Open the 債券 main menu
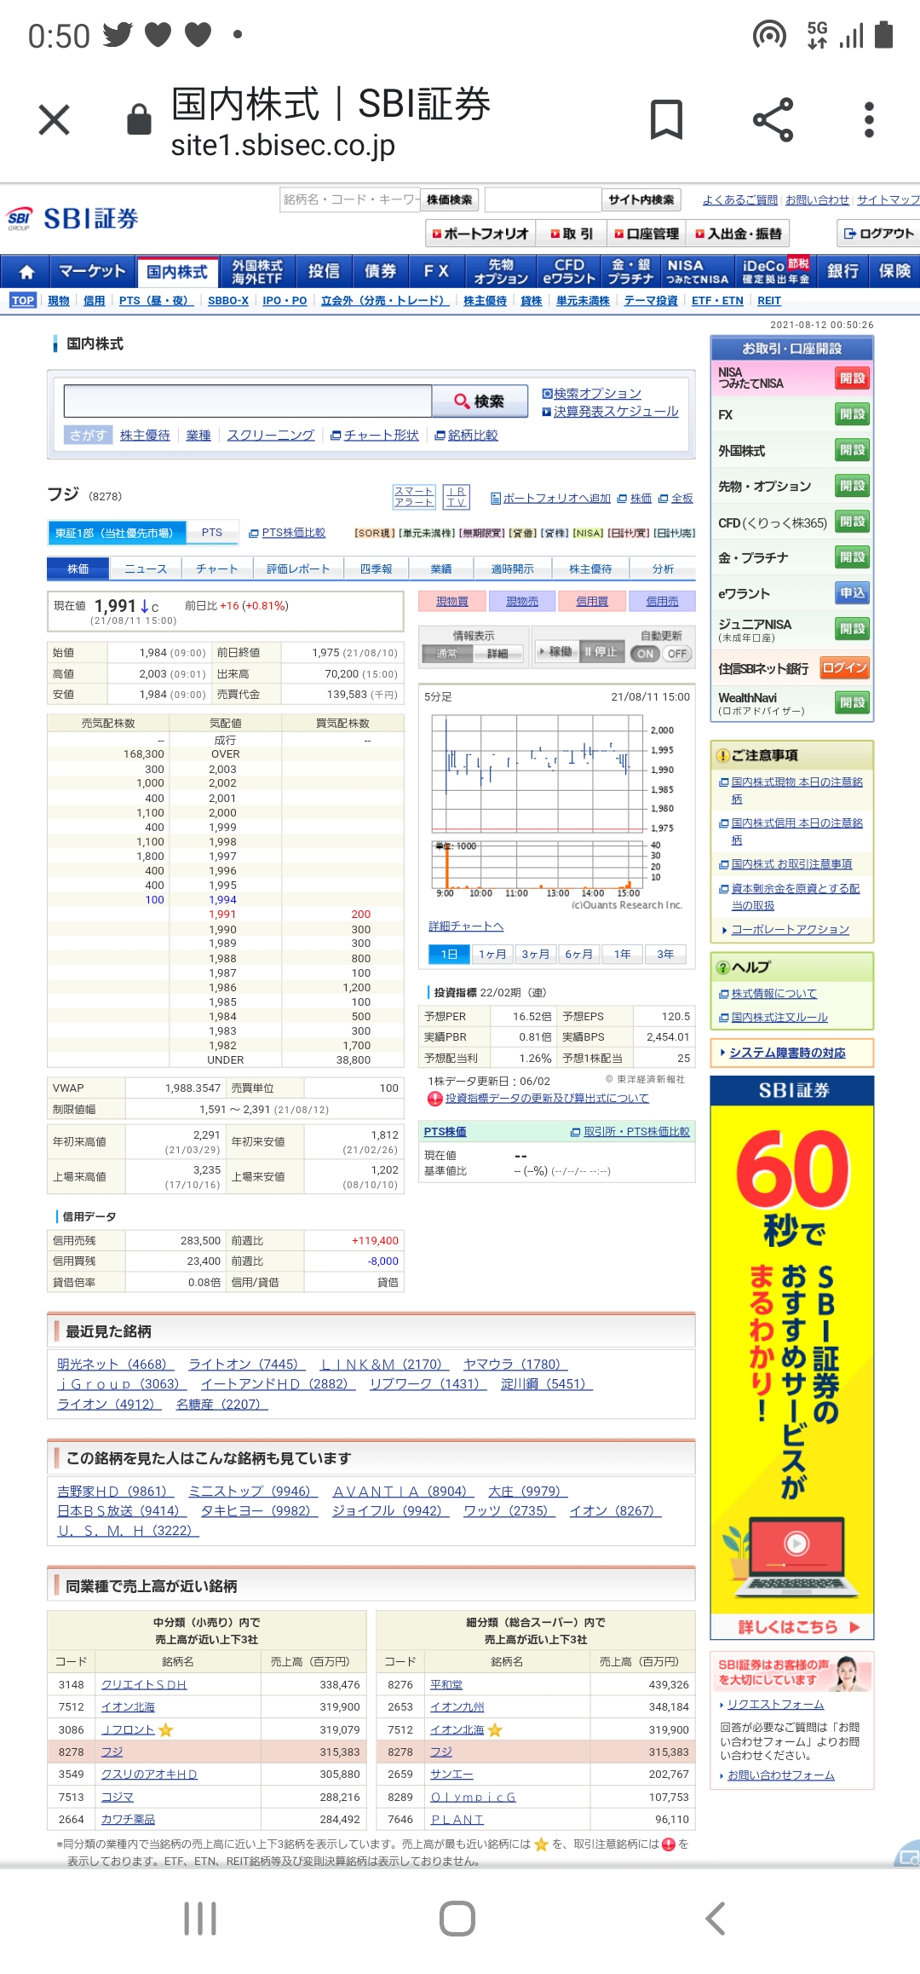 click(x=380, y=272)
